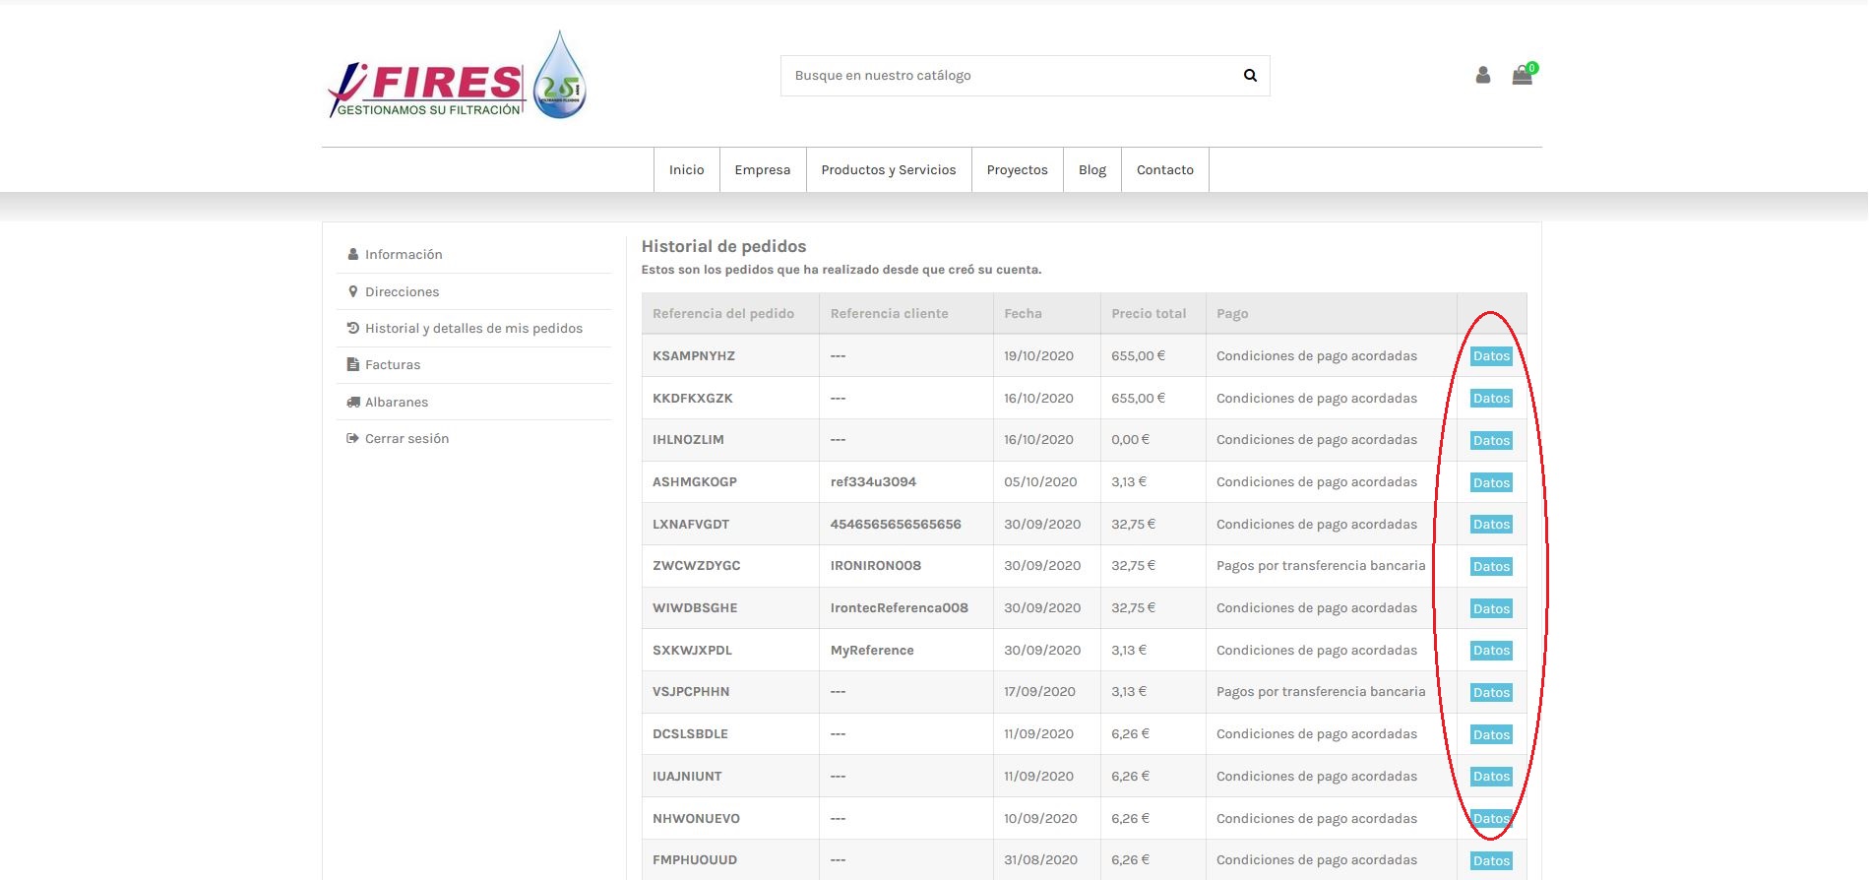This screenshot has width=1869, height=880.
Task: Open Historial y detalles de mis pedidos
Action: (473, 328)
